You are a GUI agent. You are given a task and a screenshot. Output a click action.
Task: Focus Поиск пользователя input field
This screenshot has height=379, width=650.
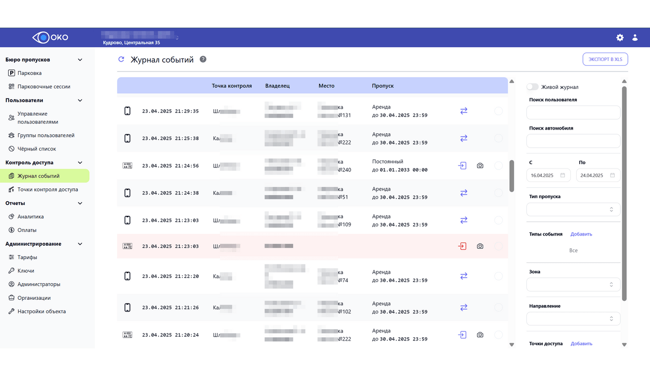tap(573, 112)
